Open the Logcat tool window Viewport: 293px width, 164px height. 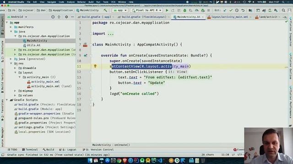pos(68,149)
